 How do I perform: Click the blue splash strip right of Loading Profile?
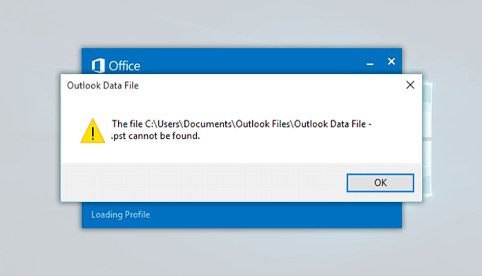tap(276, 215)
